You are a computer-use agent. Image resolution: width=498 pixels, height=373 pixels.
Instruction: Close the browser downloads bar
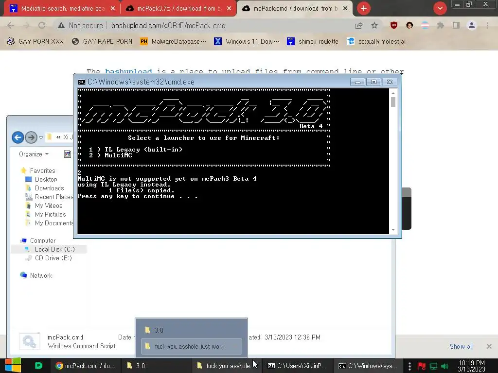[489, 346]
